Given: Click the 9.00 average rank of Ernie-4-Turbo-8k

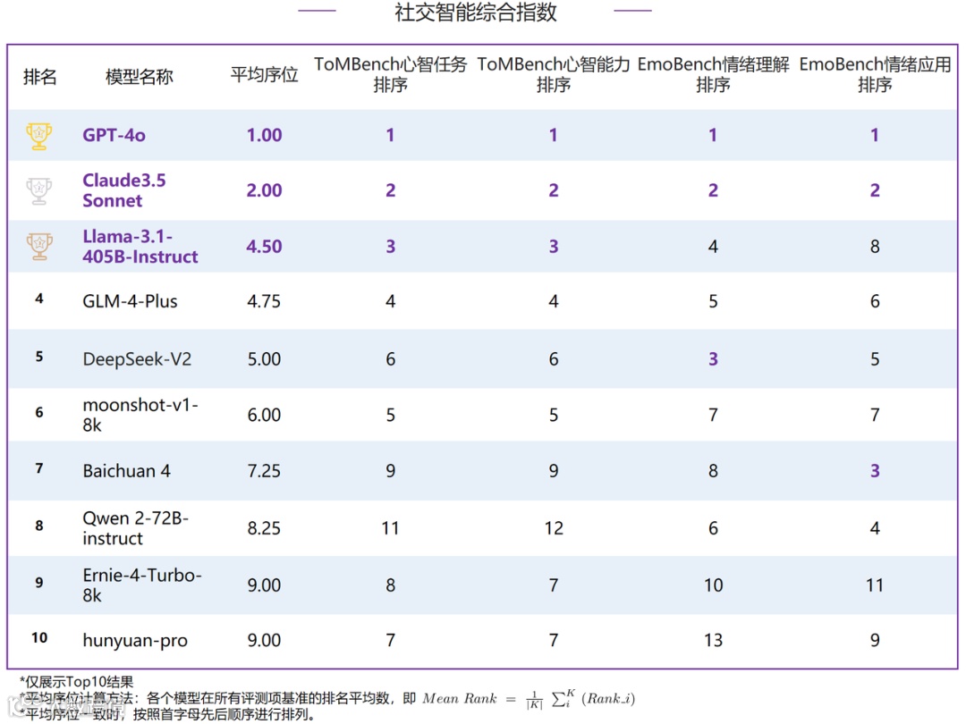Looking at the screenshot, I should coord(264,585).
